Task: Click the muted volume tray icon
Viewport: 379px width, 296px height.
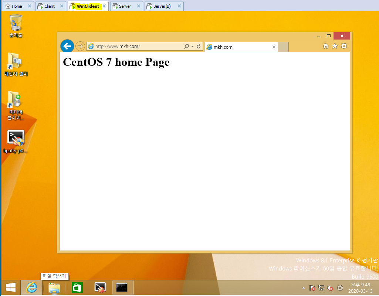Action: pos(330,288)
